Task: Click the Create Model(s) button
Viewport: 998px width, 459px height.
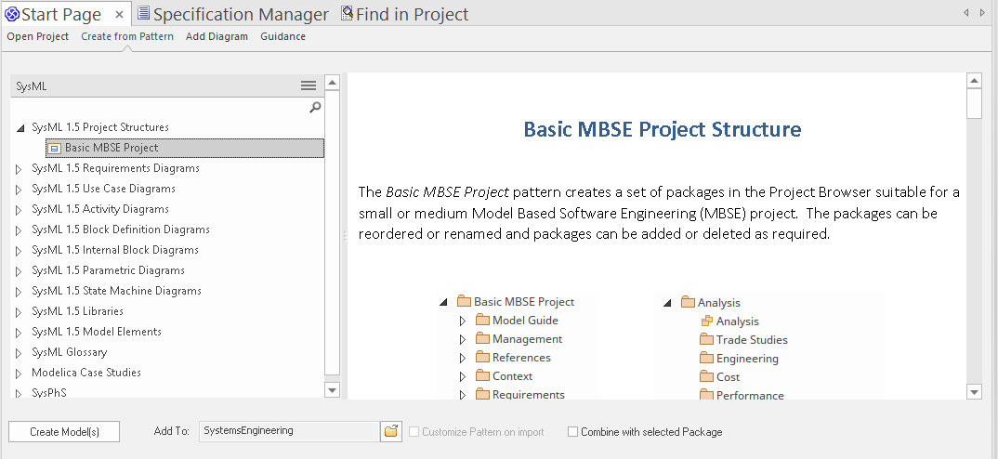Action: (64, 431)
